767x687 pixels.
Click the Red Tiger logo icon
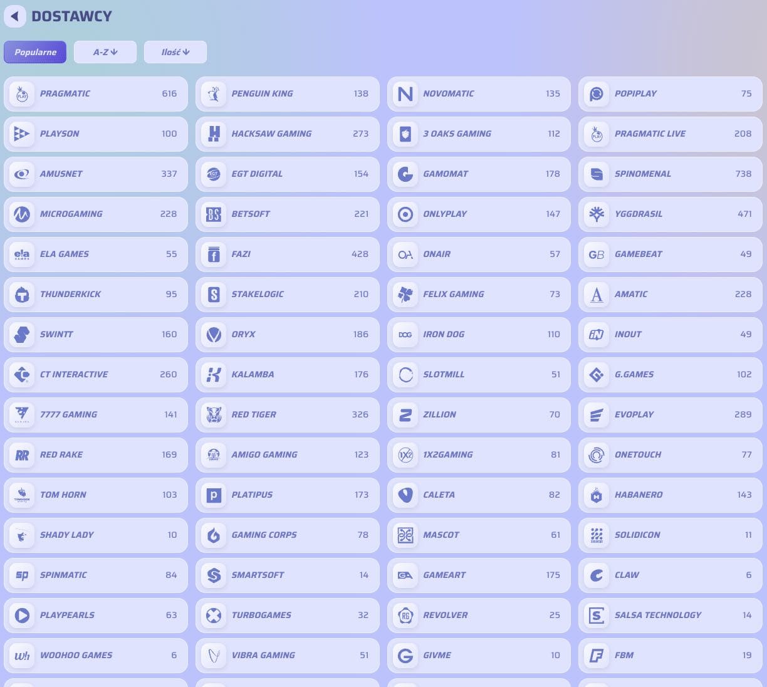coord(214,415)
